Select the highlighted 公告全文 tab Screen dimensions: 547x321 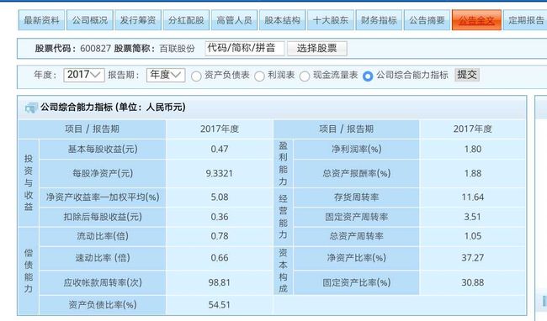(x=476, y=20)
